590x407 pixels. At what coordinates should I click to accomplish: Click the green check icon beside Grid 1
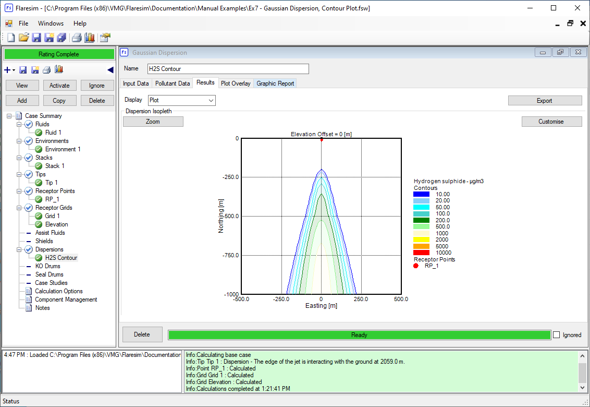point(39,216)
